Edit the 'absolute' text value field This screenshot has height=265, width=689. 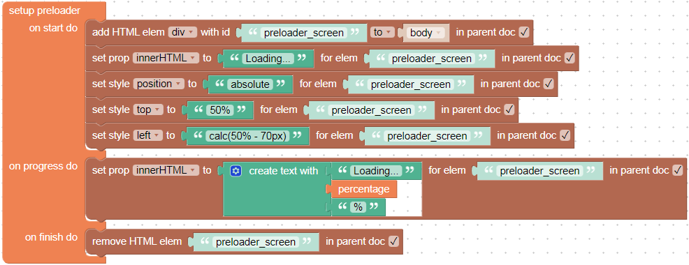click(250, 84)
